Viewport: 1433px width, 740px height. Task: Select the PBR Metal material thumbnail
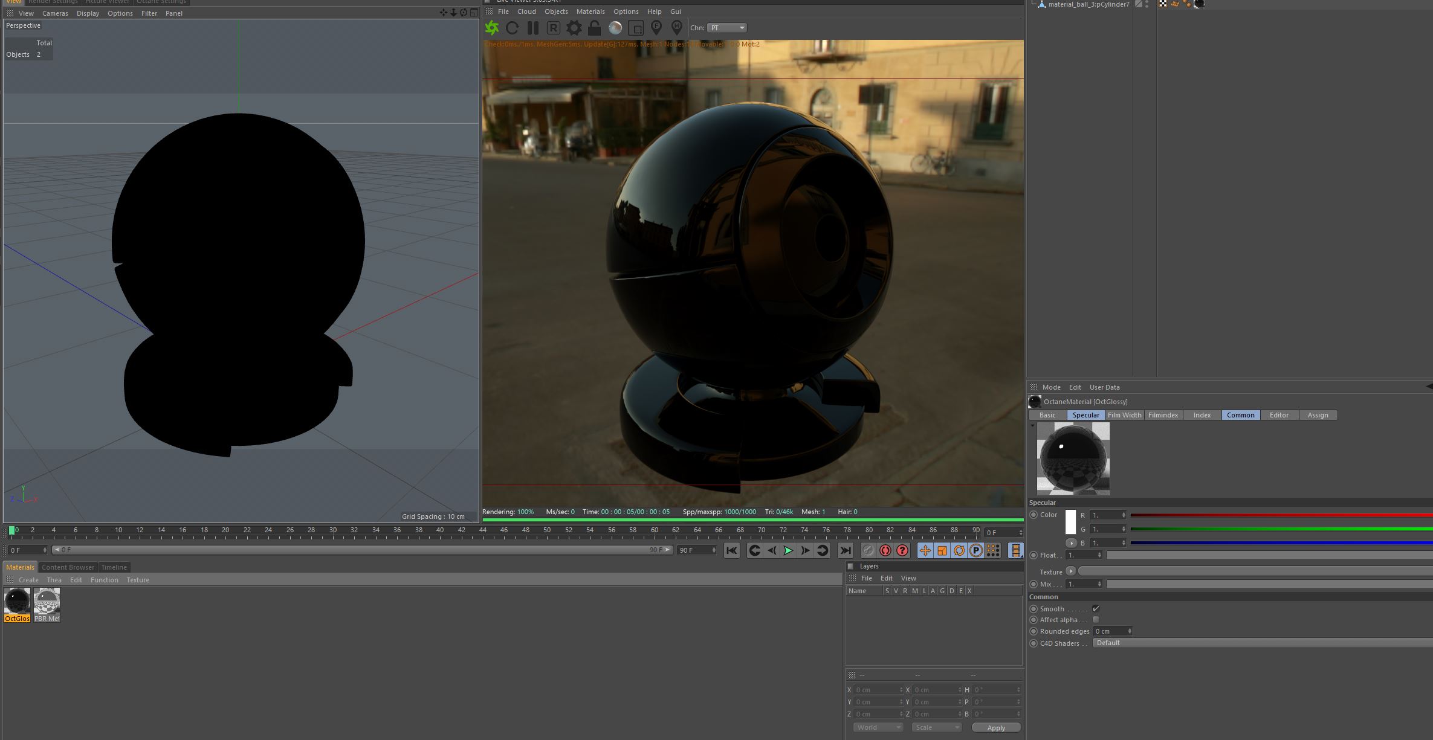point(47,602)
